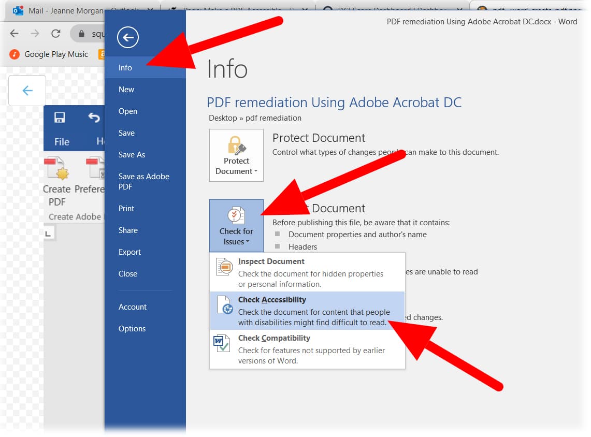The image size is (591, 437).
Task: Click the back arrow circle in Word backstage
Action: [128, 37]
